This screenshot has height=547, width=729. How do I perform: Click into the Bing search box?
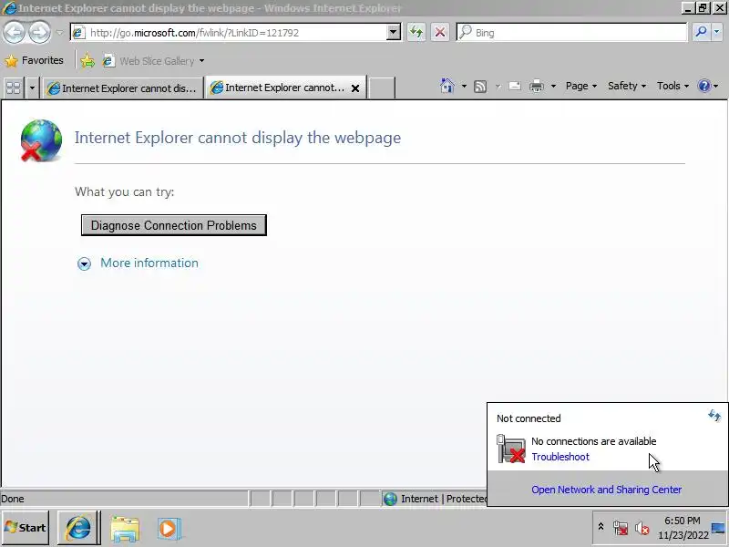[571, 33]
